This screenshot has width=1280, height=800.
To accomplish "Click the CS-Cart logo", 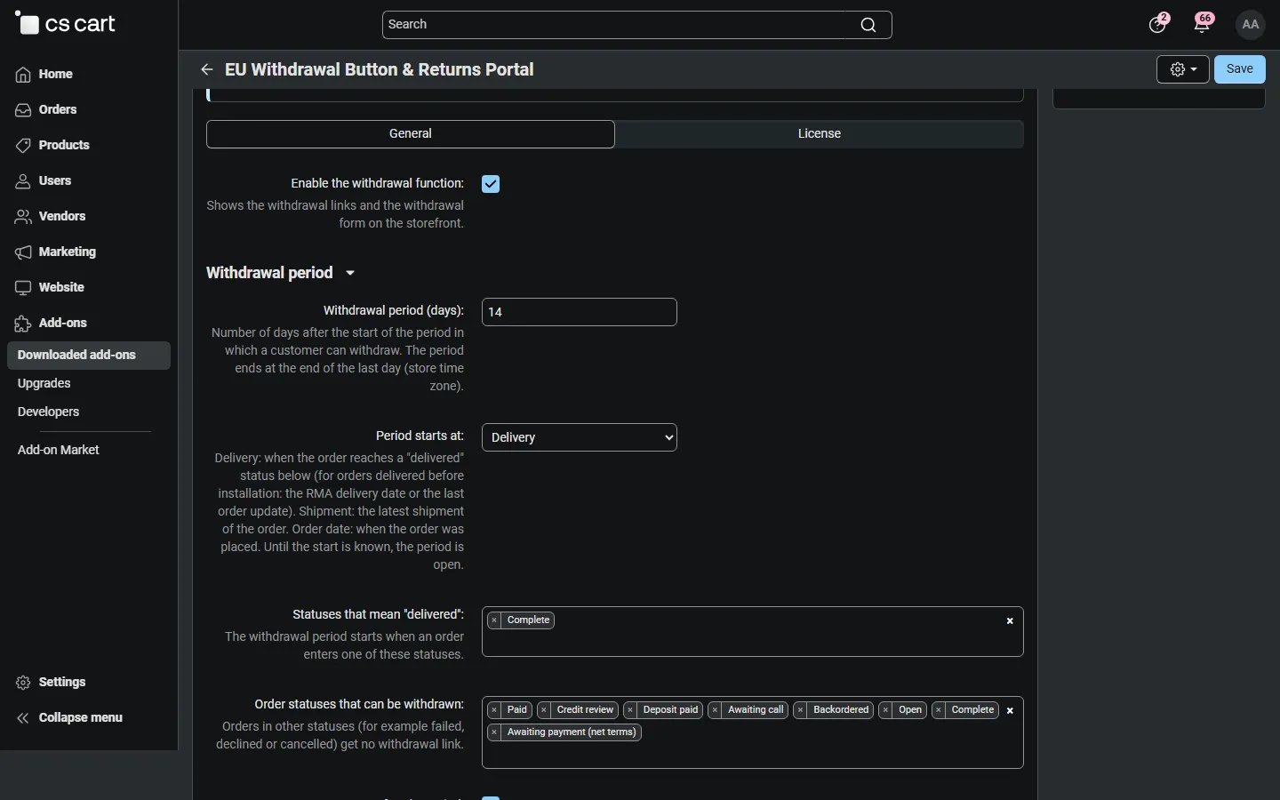I will (x=66, y=24).
